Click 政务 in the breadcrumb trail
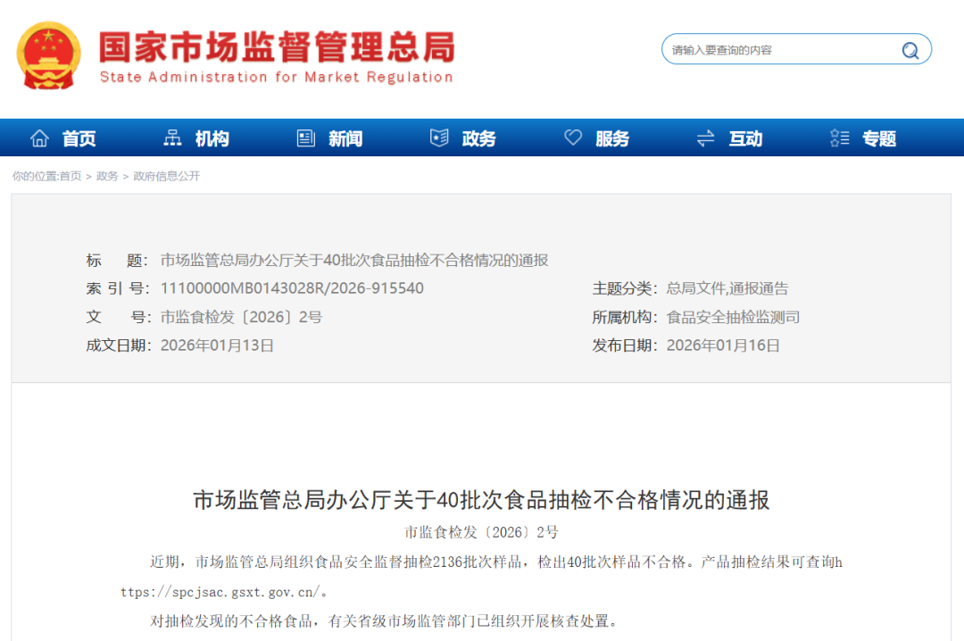The width and height of the screenshot is (964, 641). 107,177
